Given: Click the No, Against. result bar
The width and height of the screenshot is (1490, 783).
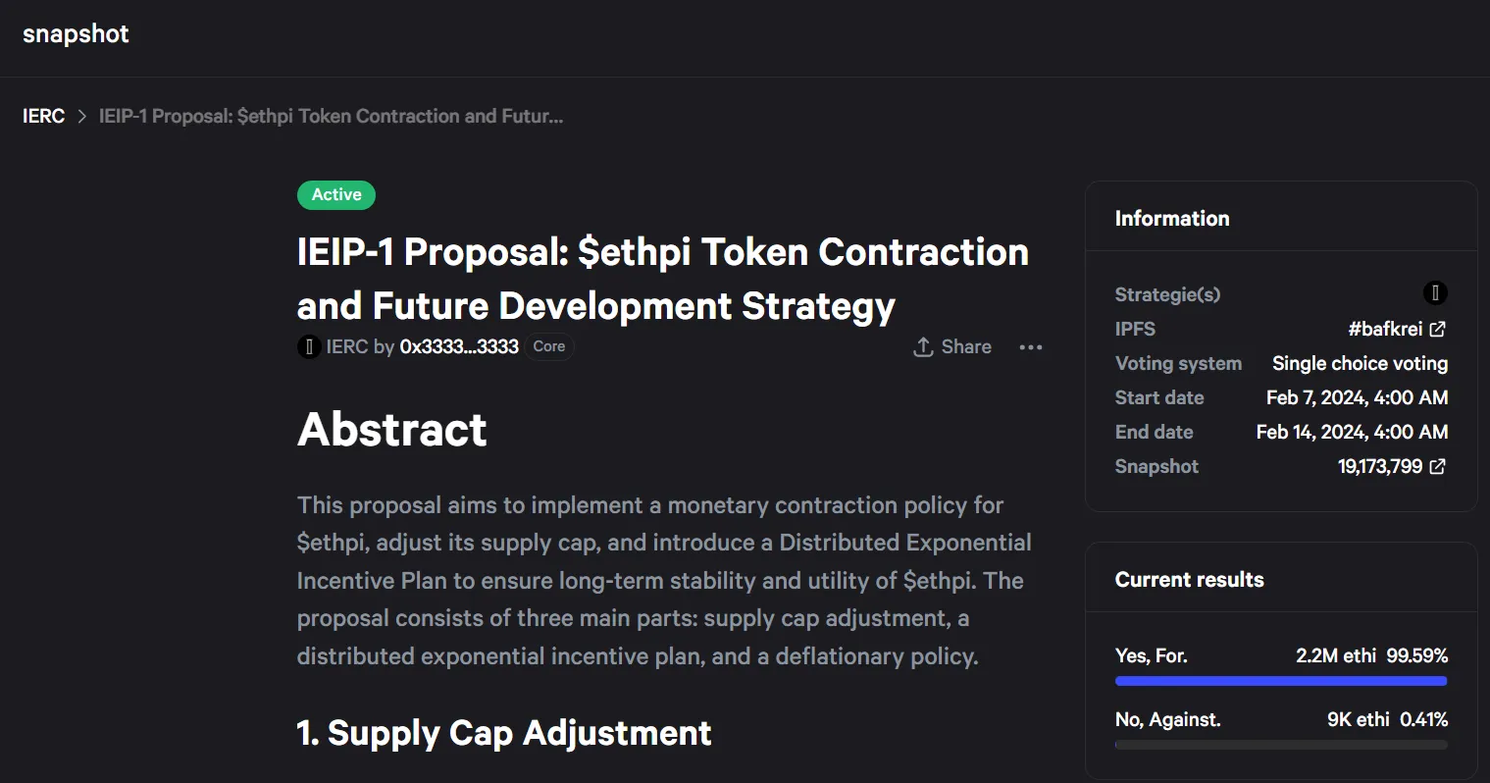Looking at the screenshot, I should tap(1281, 744).
